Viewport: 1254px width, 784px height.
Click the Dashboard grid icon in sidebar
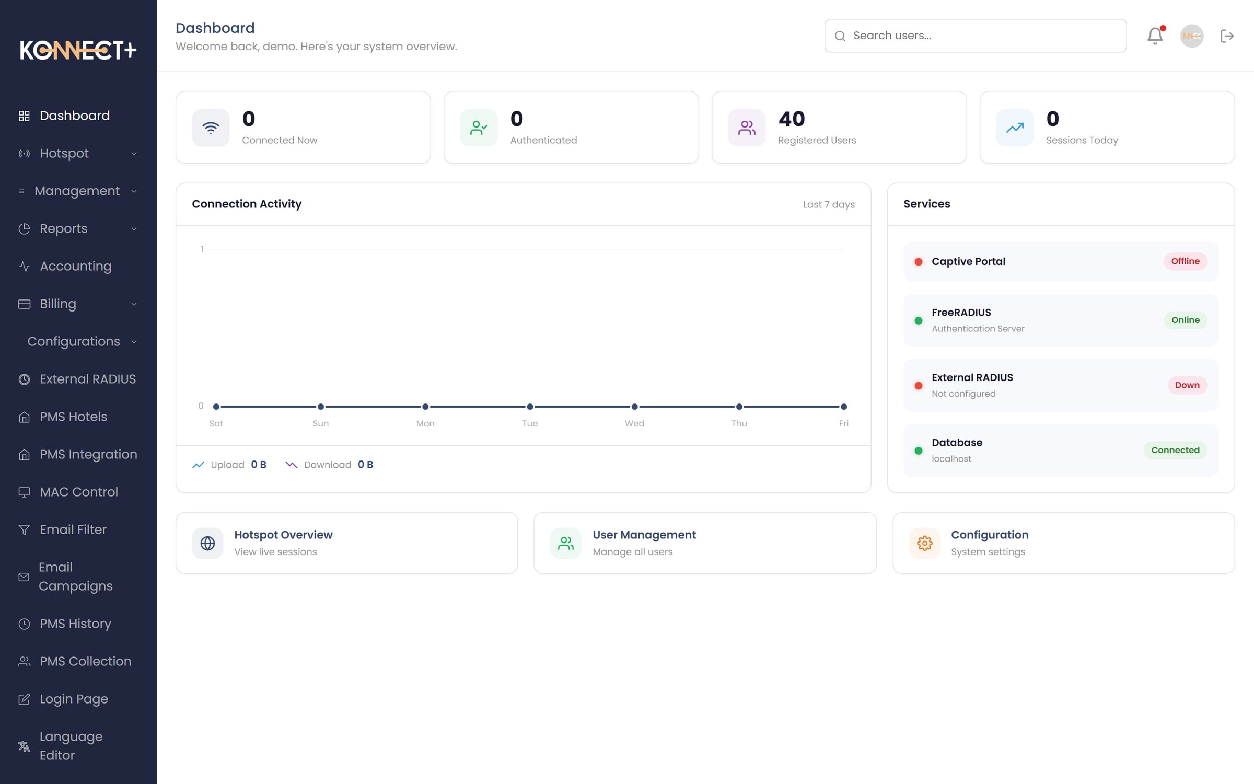[x=24, y=116]
